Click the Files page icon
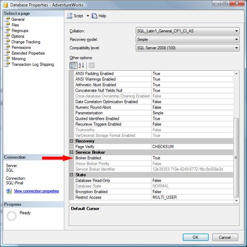 (7, 25)
